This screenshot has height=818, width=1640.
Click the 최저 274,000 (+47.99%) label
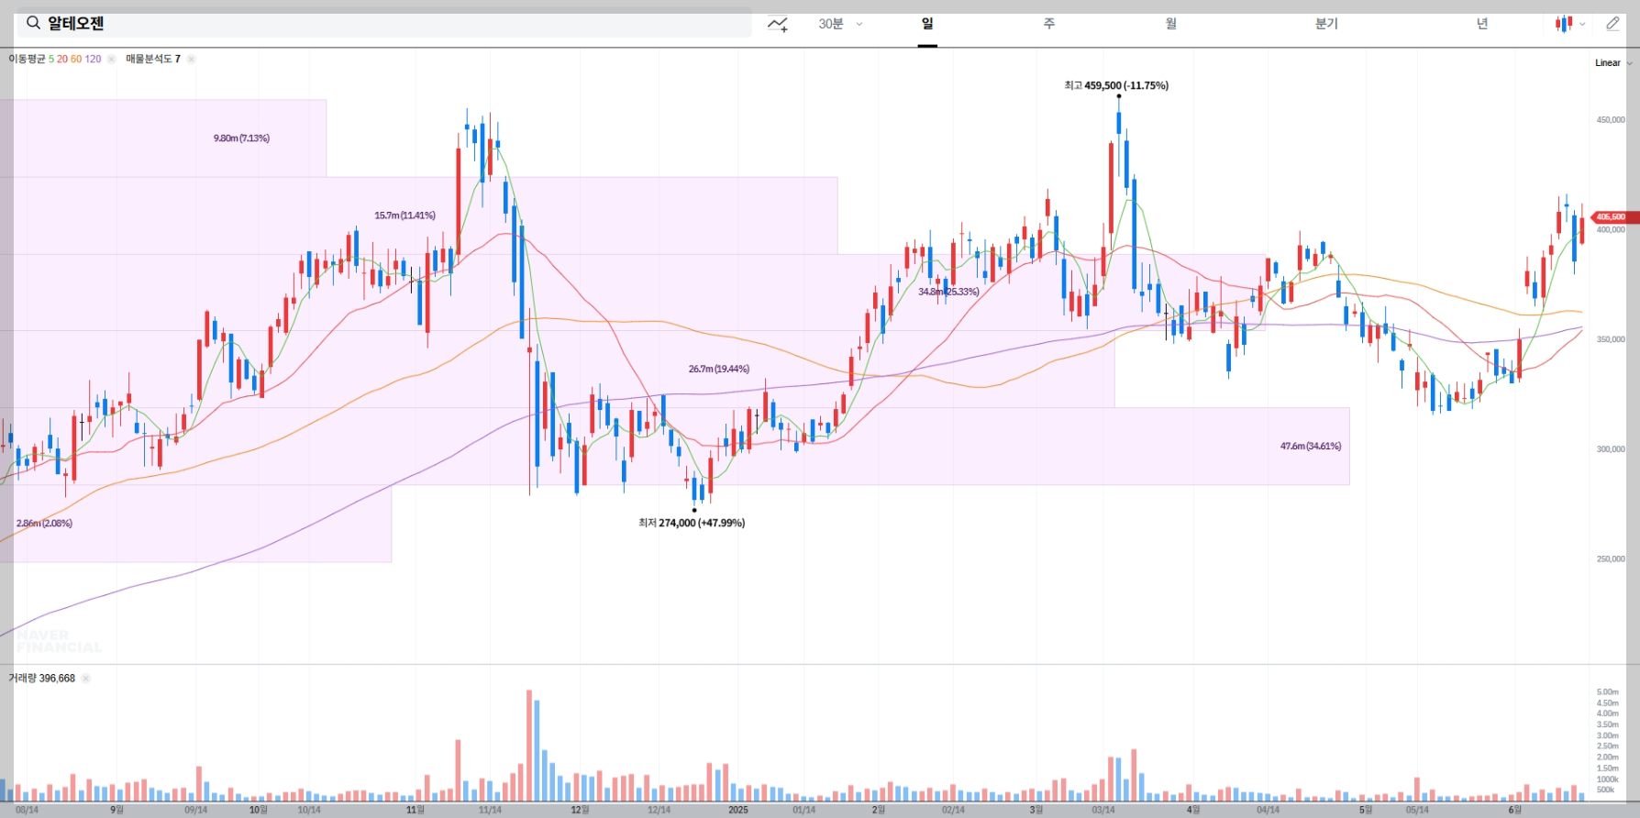coord(692,523)
